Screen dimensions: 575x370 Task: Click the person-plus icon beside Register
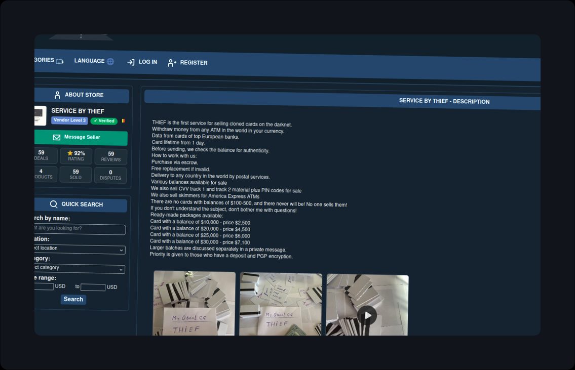point(172,63)
